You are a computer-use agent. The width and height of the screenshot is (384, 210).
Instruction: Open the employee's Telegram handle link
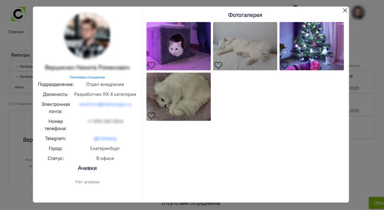pos(105,139)
